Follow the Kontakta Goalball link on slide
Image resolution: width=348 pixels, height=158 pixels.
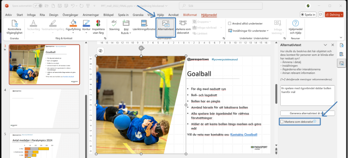pyautogui.click(x=244, y=134)
